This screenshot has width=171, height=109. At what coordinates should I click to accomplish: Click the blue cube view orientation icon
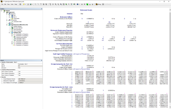pyautogui.click(x=78, y=4)
